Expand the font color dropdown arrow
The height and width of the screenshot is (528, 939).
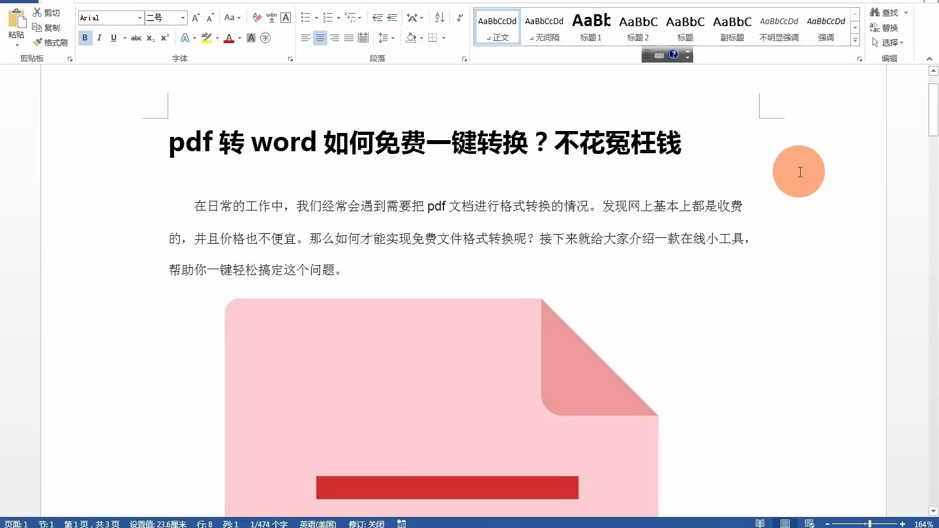pos(239,38)
